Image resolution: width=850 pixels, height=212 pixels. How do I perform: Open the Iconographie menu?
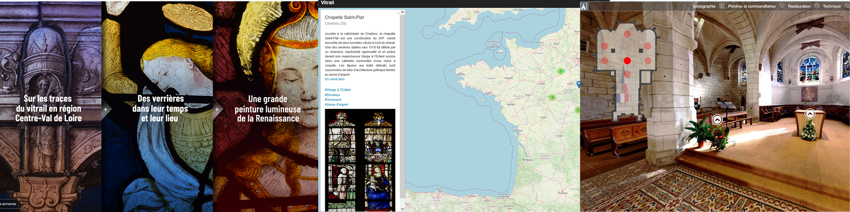pos(704,6)
